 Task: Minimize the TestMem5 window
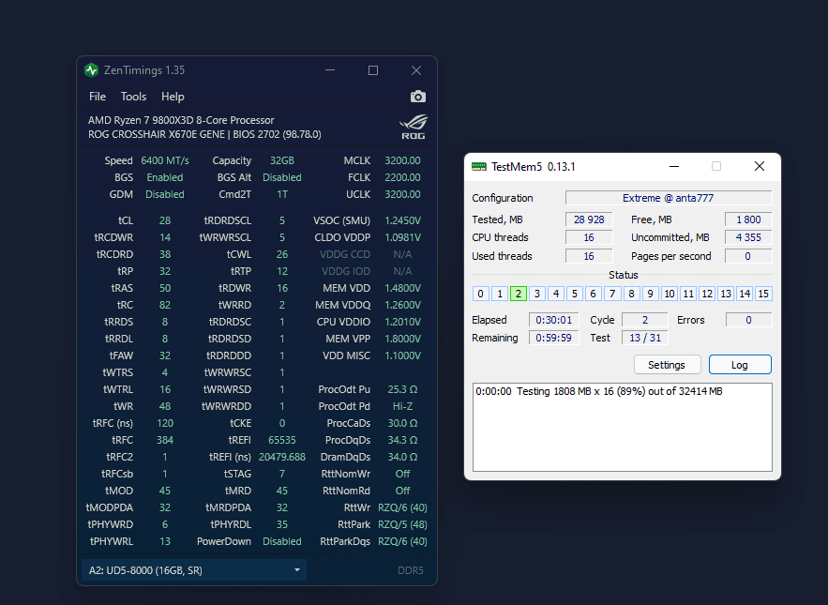point(674,166)
